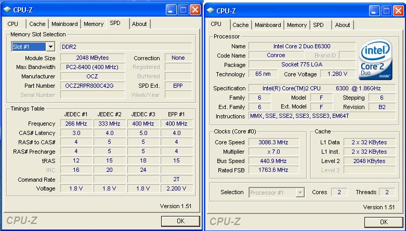Click the revision value B2
Image resolution: width=406 pixels, height=231 pixels.
coord(382,107)
